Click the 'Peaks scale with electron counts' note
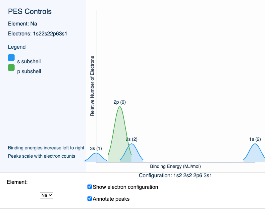The height and width of the screenshot is (212, 265). coord(41,156)
